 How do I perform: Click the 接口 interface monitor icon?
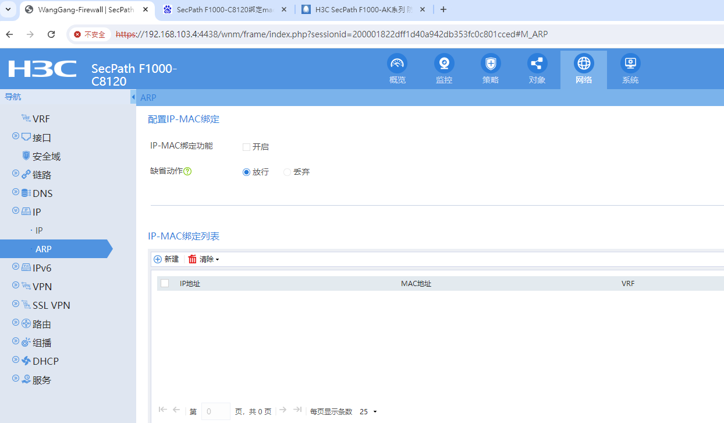(x=26, y=137)
